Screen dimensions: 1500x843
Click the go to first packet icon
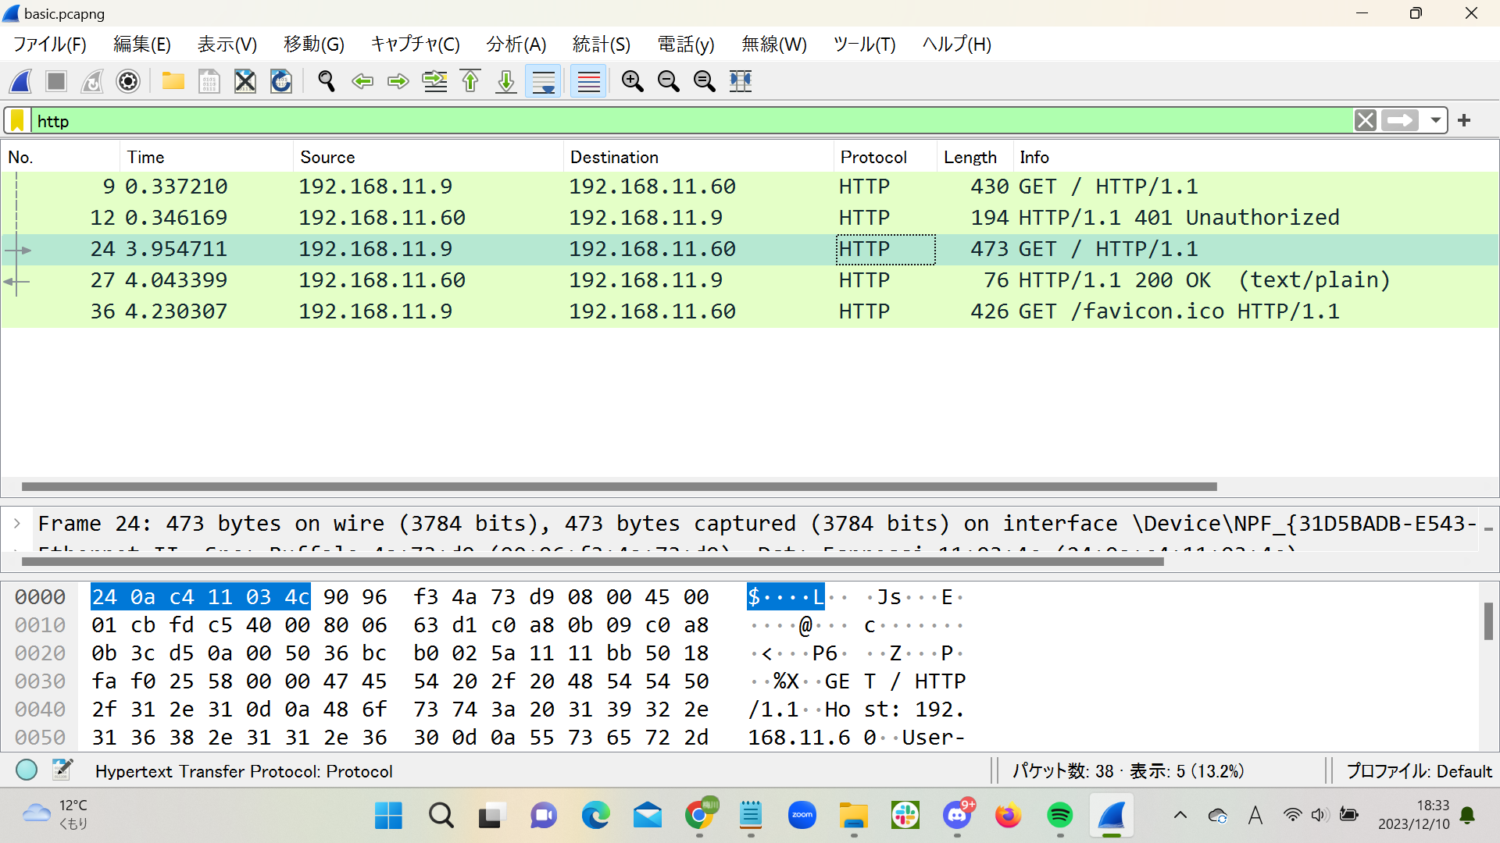(x=470, y=81)
